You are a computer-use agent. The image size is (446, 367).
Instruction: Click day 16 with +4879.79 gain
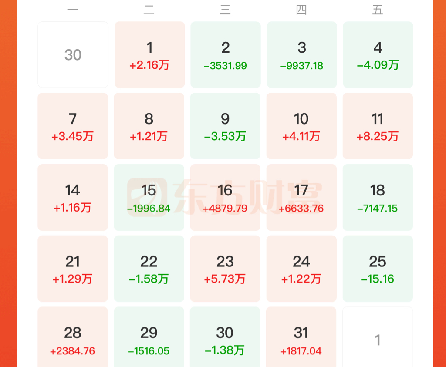click(225, 197)
